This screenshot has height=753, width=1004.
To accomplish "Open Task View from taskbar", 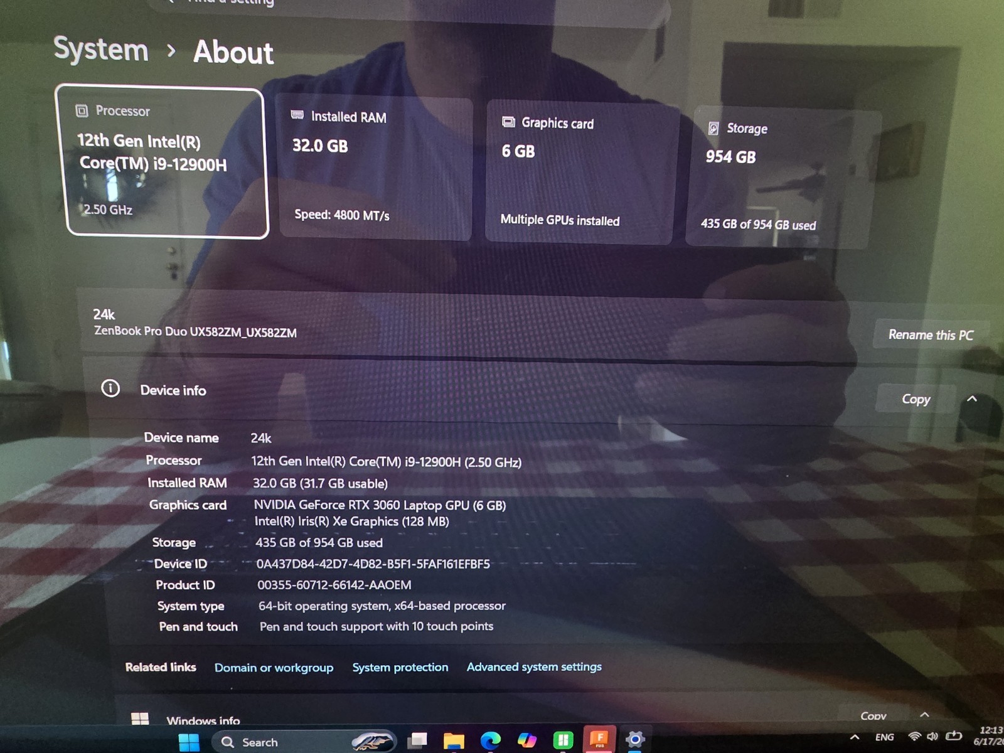I will [417, 741].
